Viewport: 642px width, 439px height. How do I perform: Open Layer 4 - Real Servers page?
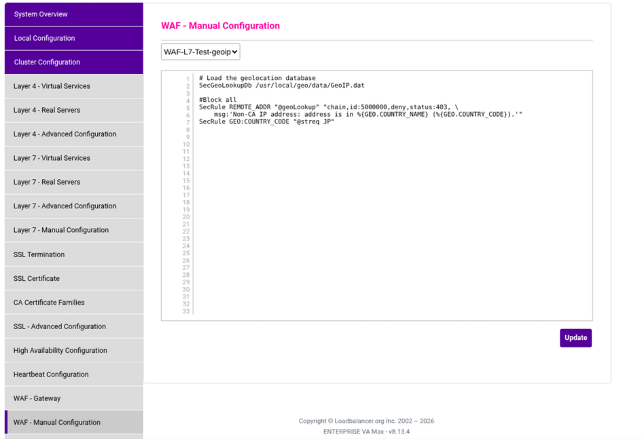click(73, 110)
